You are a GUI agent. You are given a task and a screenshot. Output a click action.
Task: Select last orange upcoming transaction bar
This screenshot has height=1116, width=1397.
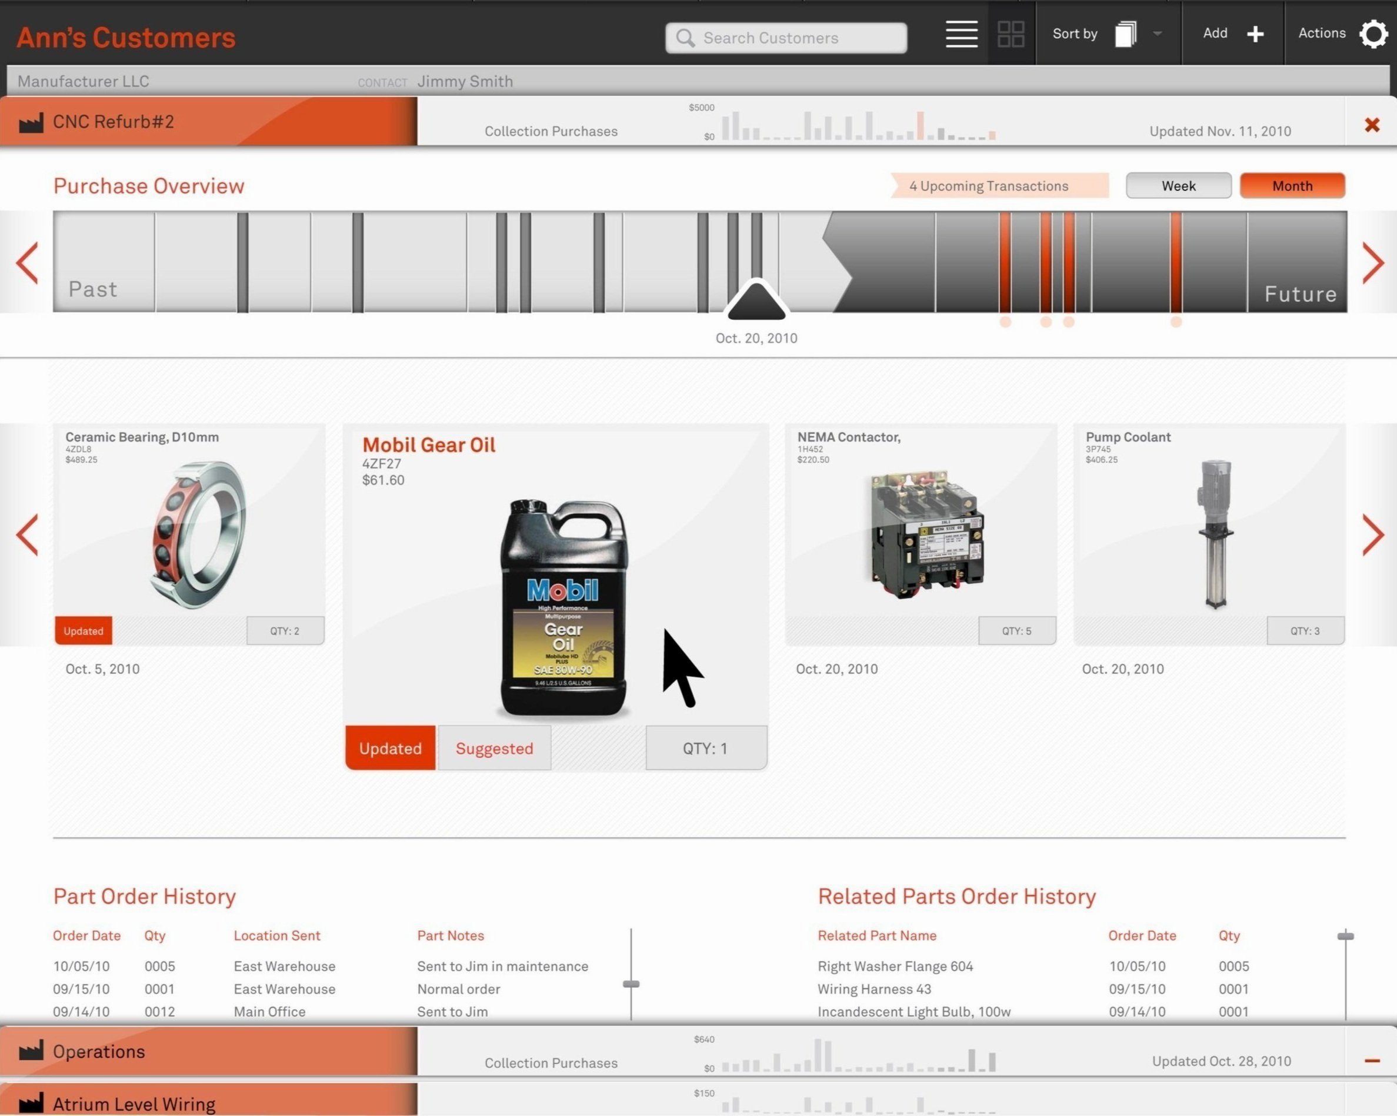point(1176,262)
